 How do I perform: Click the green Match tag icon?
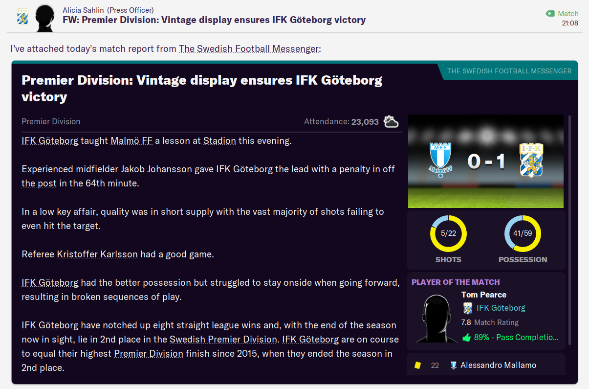pyautogui.click(x=550, y=14)
